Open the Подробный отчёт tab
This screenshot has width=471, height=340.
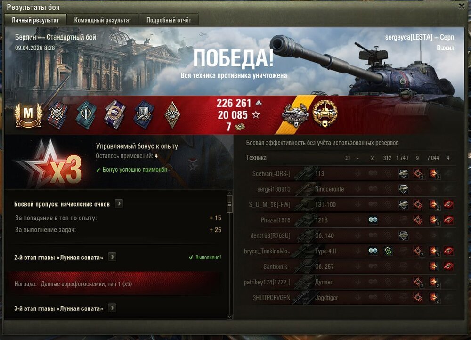coord(169,20)
